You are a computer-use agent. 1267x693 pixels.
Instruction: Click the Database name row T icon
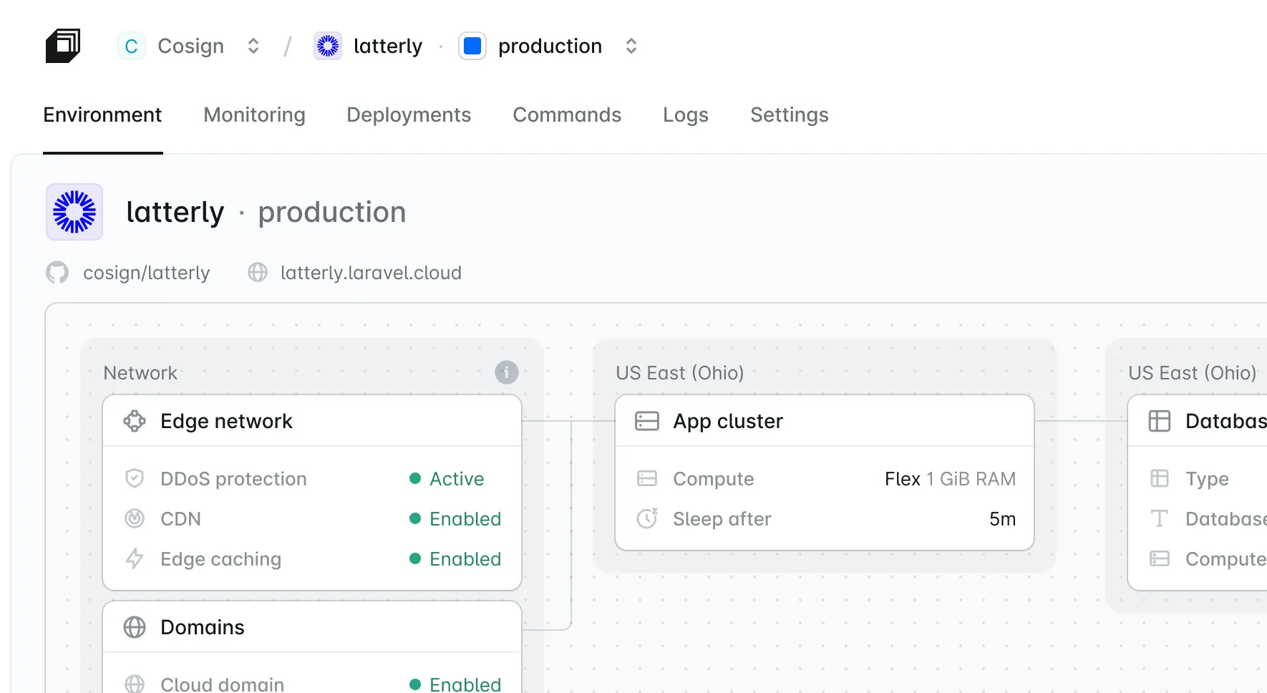click(1160, 518)
